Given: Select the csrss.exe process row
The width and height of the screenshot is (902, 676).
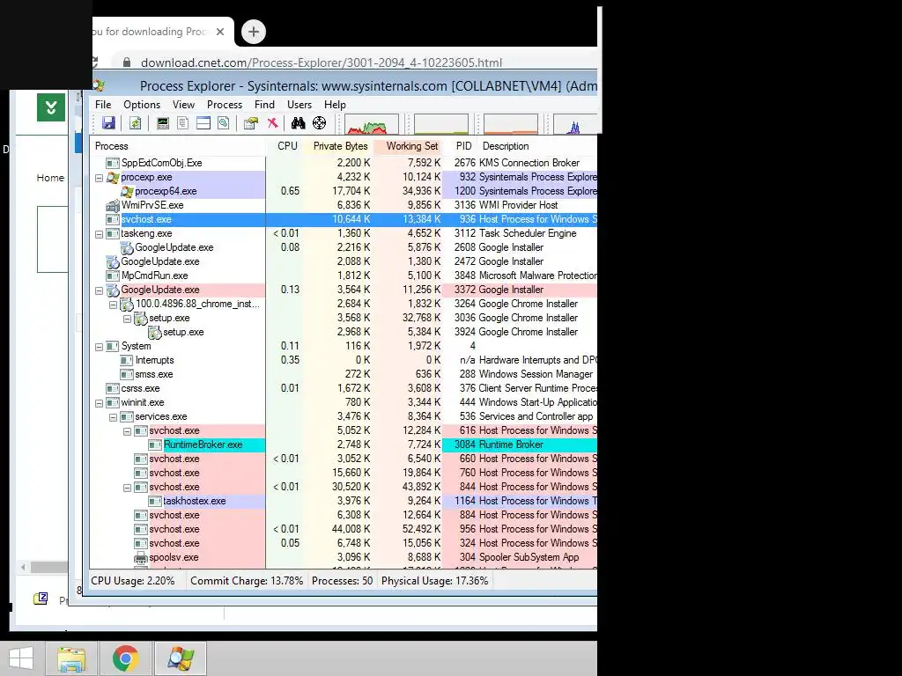Looking at the screenshot, I should coord(344,388).
